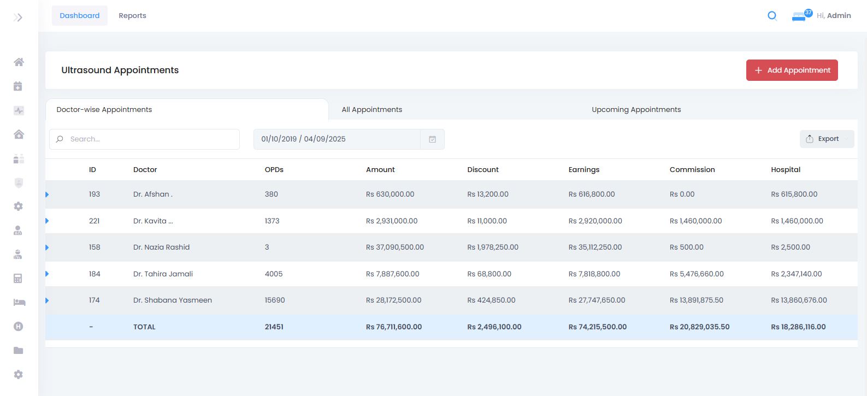Viewport: 867px width, 396px height.
Task: Click the Ultrasound Appointments heading
Action: point(120,70)
